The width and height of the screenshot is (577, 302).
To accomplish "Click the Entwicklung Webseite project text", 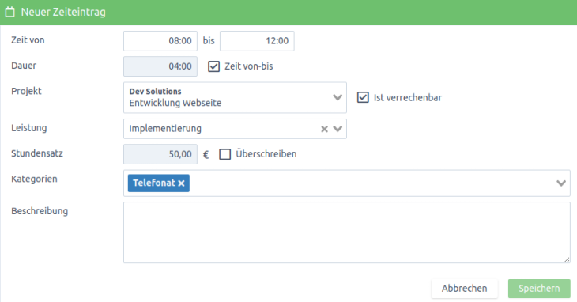I will click(175, 103).
